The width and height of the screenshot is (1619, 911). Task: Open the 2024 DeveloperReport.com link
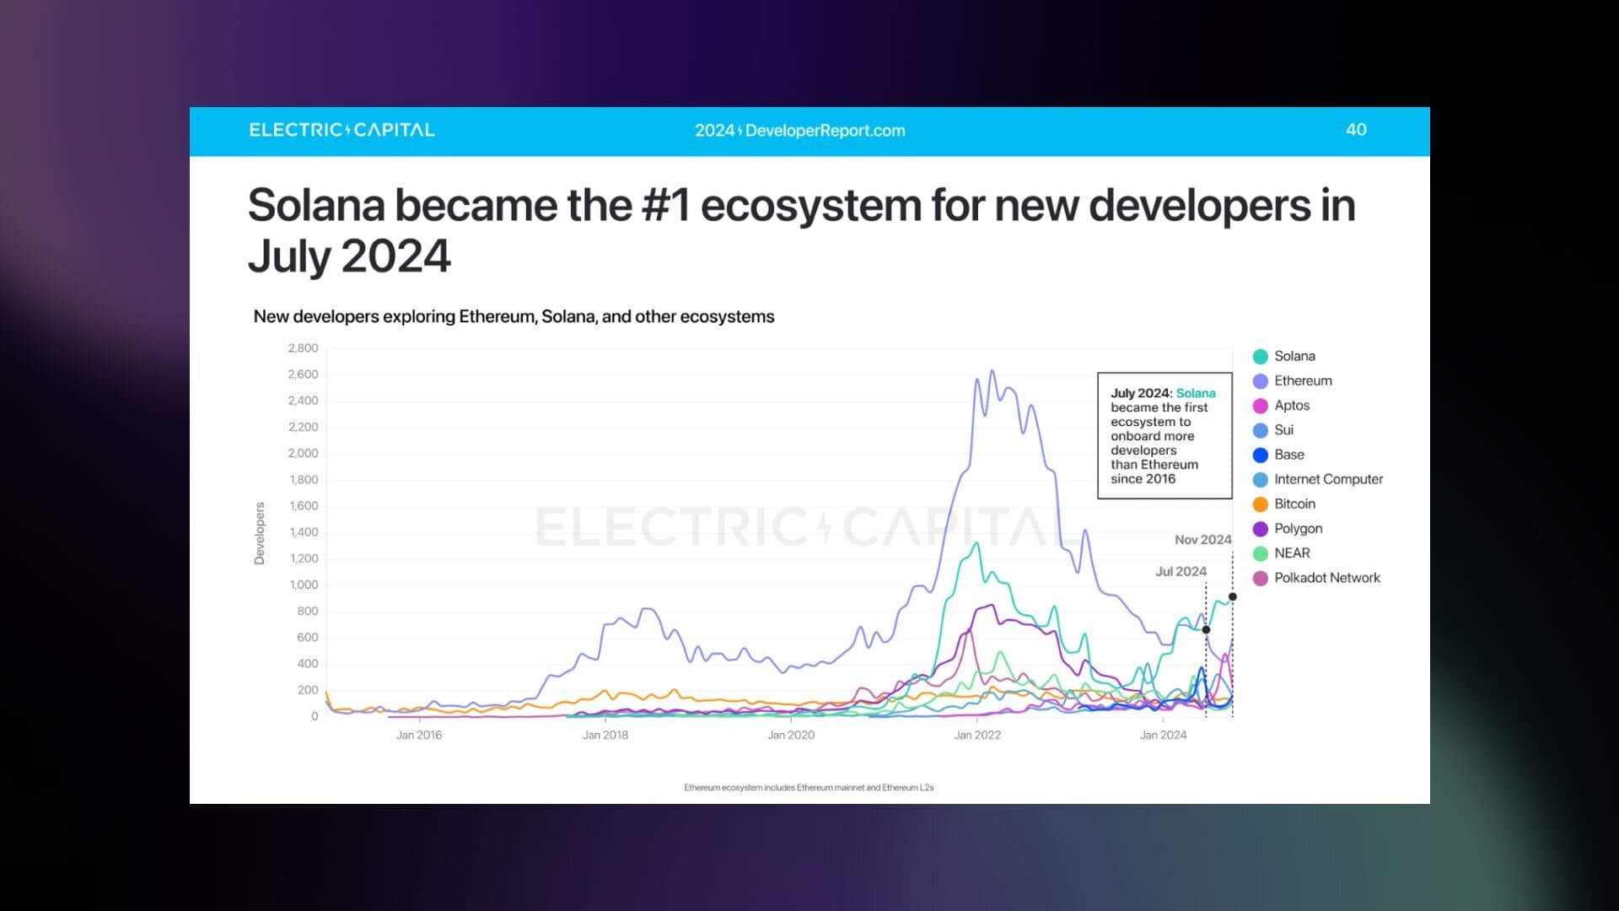coord(799,131)
